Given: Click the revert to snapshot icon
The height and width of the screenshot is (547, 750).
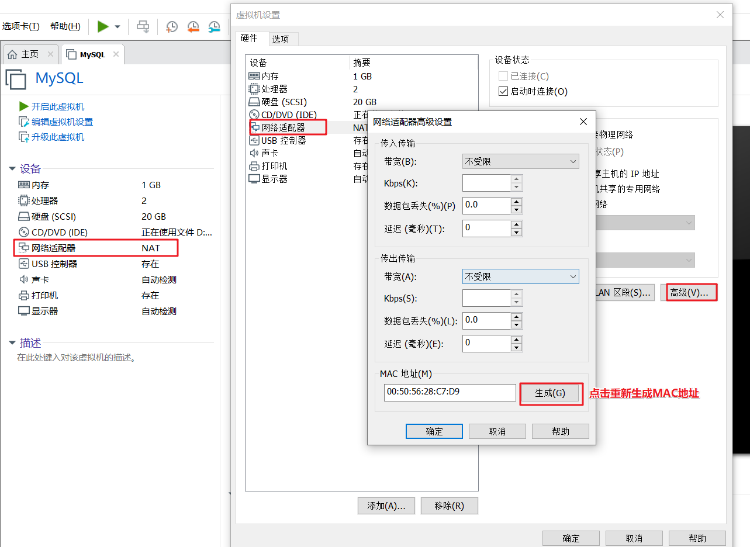Looking at the screenshot, I should (x=193, y=26).
